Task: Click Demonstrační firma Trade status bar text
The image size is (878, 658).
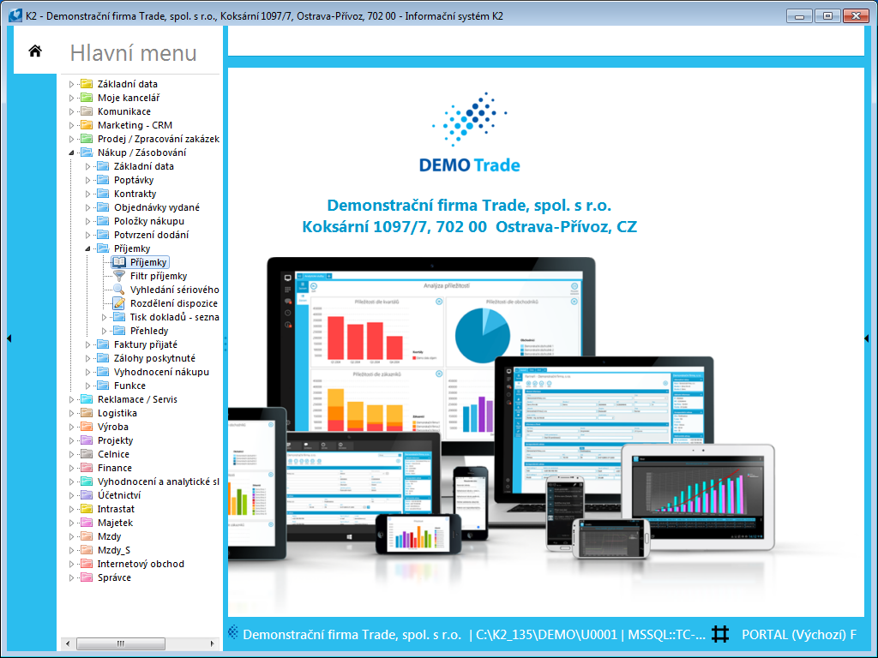Action: click(x=352, y=635)
